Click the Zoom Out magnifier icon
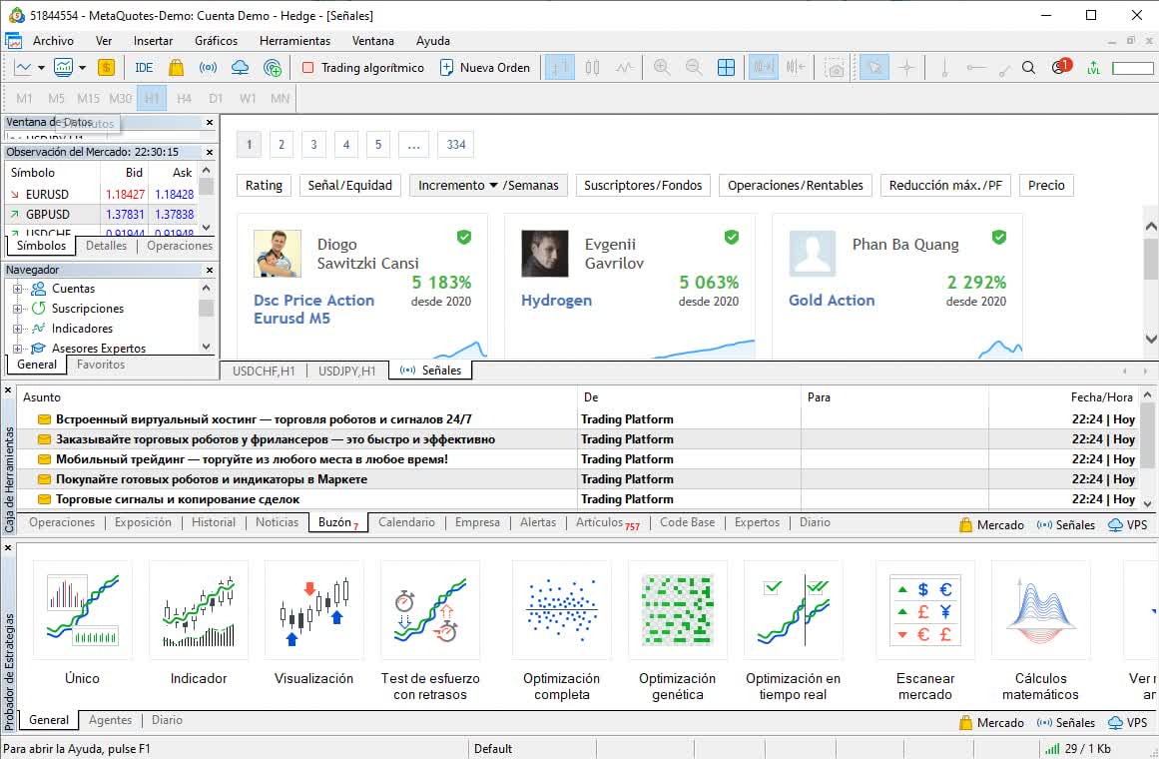Screen dimensions: 1159x759 (x=694, y=67)
